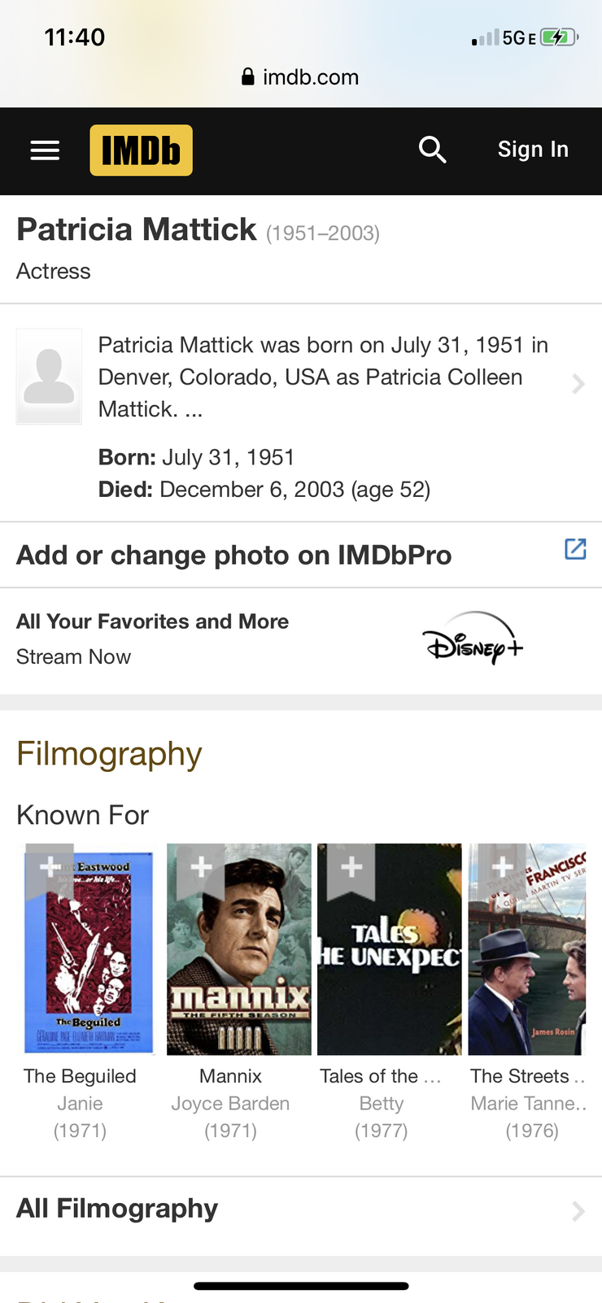
Task: Tap the Disney+ logo
Action: [473, 638]
